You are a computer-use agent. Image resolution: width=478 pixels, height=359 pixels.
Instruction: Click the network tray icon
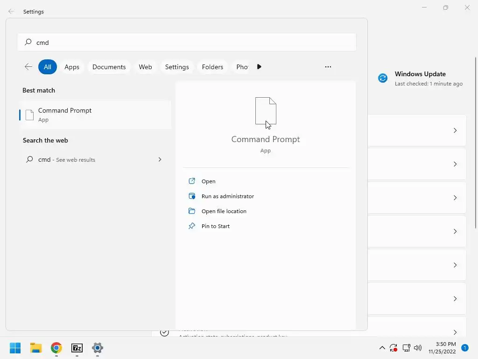click(x=407, y=348)
